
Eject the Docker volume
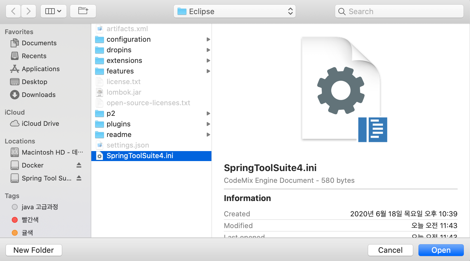pyautogui.click(x=79, y=165)
